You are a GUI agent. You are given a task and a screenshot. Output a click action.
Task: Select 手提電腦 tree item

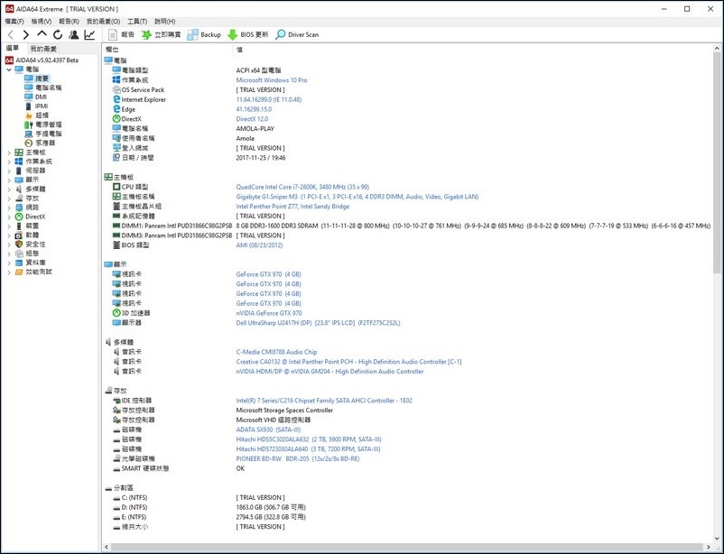pyautogui.click(x=49, y=134)
